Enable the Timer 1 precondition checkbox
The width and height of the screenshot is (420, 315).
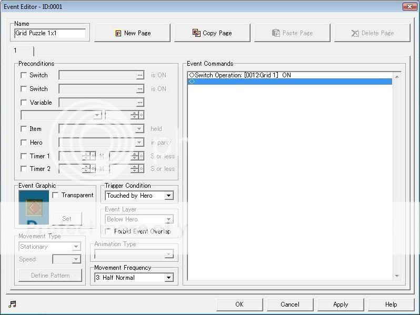coord(24,156)
